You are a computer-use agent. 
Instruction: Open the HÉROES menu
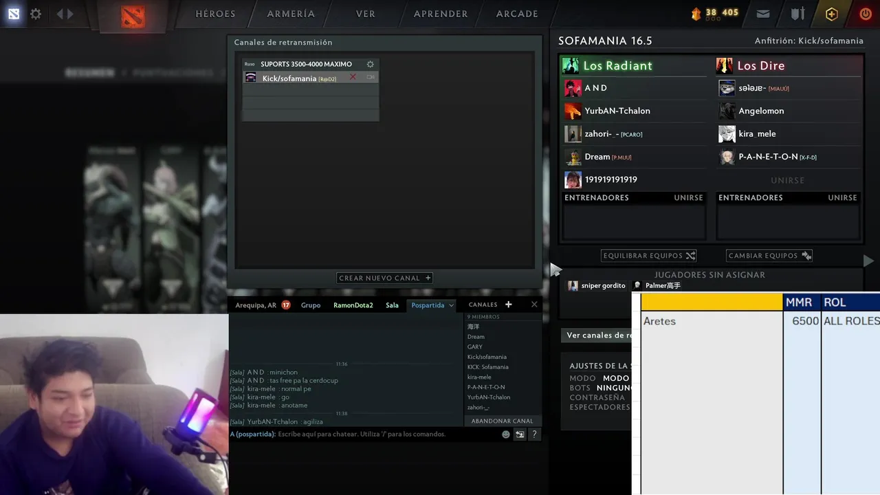point(215,14)
